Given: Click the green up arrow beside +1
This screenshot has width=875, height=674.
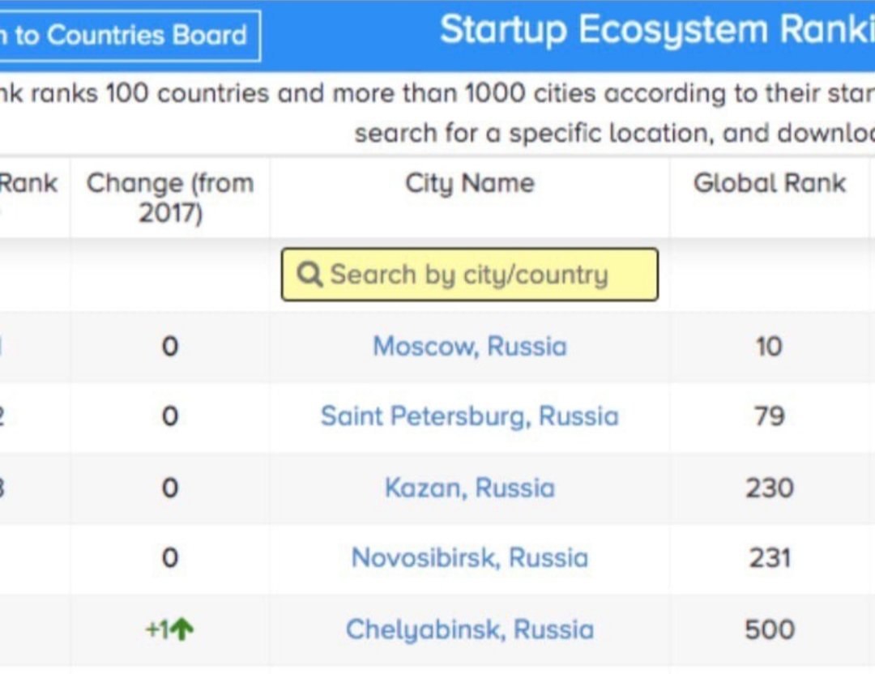Looking at the screenshot, I should [182, 629].
